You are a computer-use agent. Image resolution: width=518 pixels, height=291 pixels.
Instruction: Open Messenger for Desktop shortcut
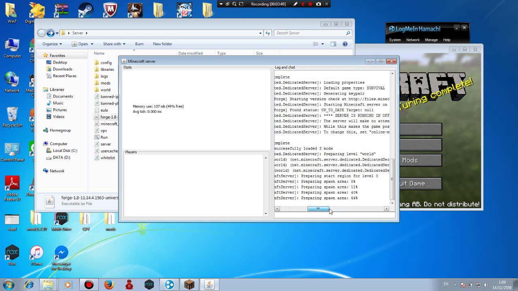click(61, 258)
